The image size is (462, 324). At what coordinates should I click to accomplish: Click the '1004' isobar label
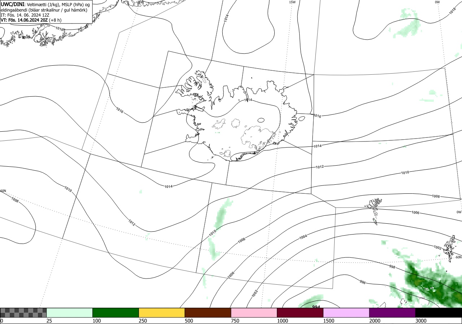303,237
